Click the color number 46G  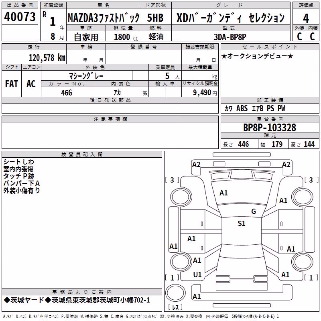67,93
